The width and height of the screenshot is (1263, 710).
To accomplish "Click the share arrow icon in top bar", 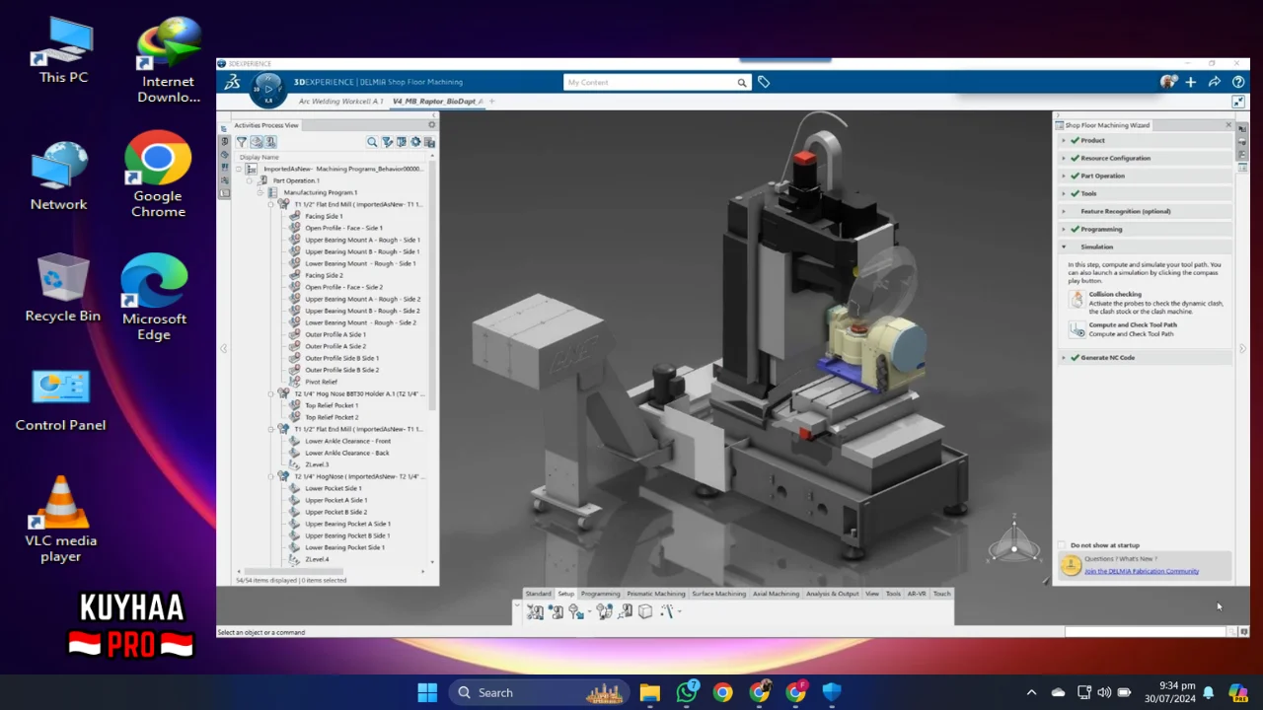I will pyautogui.click(x=1215, y=82).
